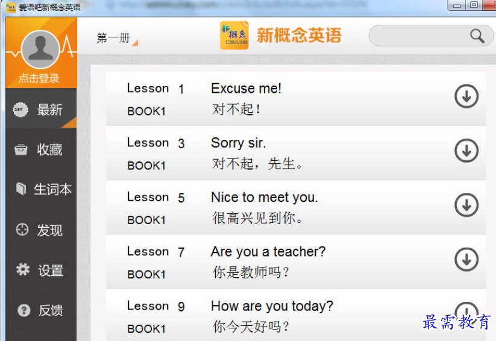Open the 最新 sidebar tab
The image size is (496, 341).
41,108
